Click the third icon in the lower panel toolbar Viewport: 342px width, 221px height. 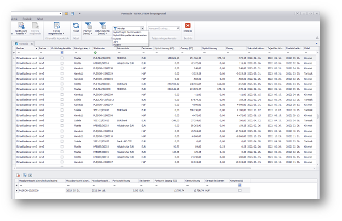pos(30,175)
